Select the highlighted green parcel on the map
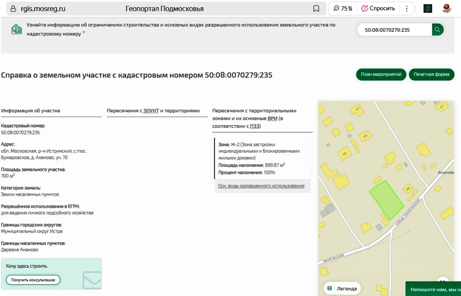461x296 pixels. [386, 200]
